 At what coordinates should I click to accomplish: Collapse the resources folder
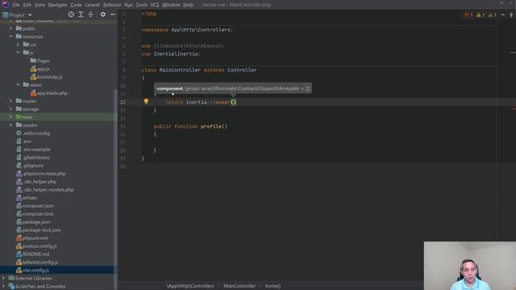pos(10,36)
